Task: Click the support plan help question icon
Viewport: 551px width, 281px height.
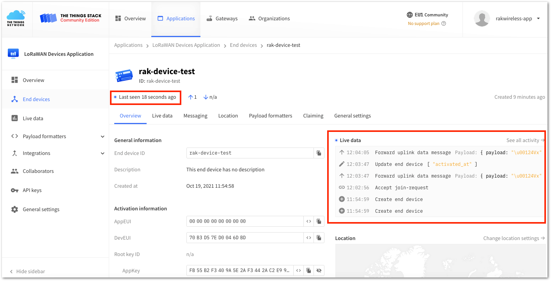Action: pos(443,23)
